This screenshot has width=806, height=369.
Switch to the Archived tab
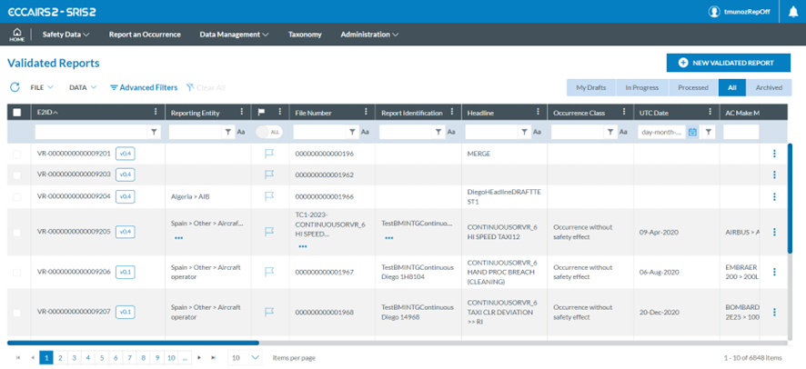coord(768,87)
